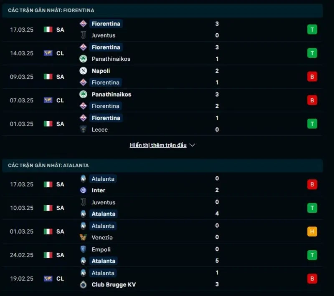The height and width of the screenshot is (296, 334).
Task: Select the Empoli club logo
Action: point(82,249)
